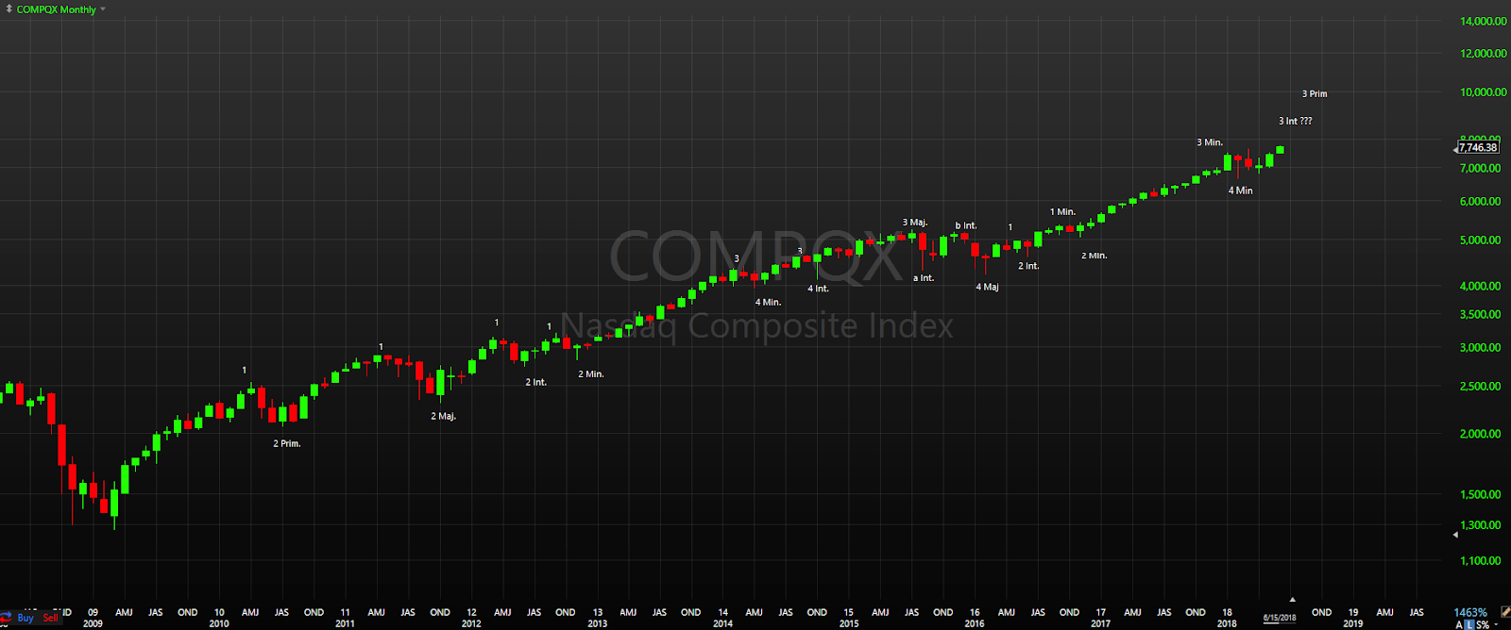
Task: Select the '2 Min.' annotation near 2013
Action: pyautogui.click(x=591, y=374)
